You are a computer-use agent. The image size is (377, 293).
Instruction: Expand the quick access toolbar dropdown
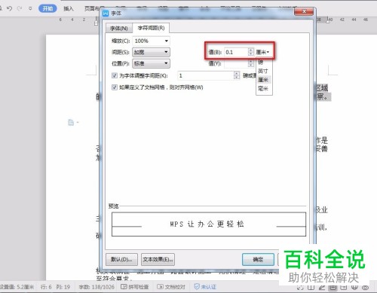point(30,8)
